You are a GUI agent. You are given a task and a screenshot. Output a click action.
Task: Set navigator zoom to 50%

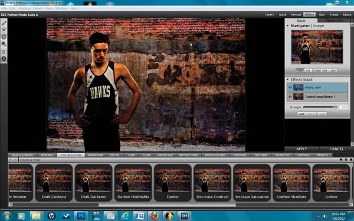tap(324, 71)
